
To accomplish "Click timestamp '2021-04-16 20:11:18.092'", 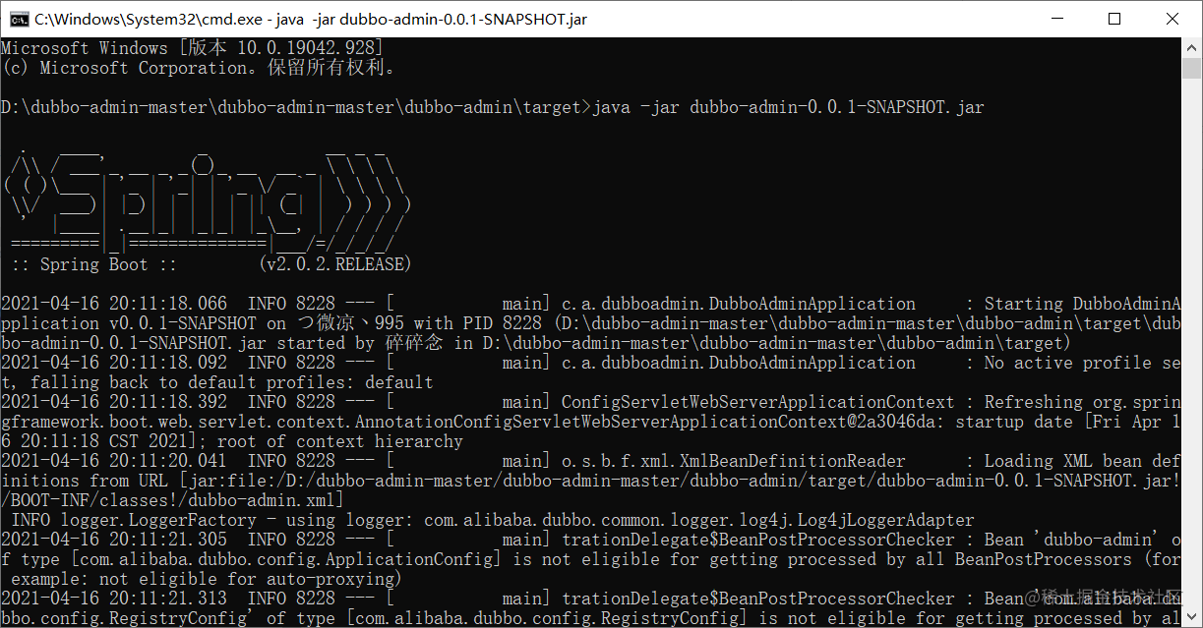I will click(x=114, y=363).
